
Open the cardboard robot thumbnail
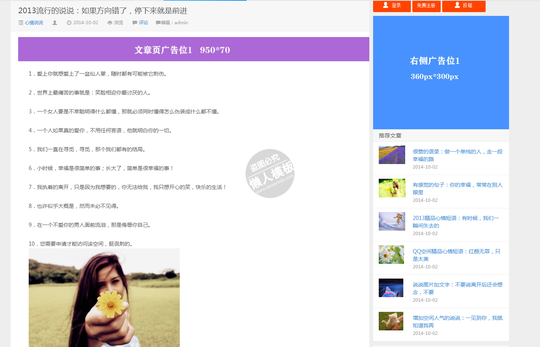392,221
